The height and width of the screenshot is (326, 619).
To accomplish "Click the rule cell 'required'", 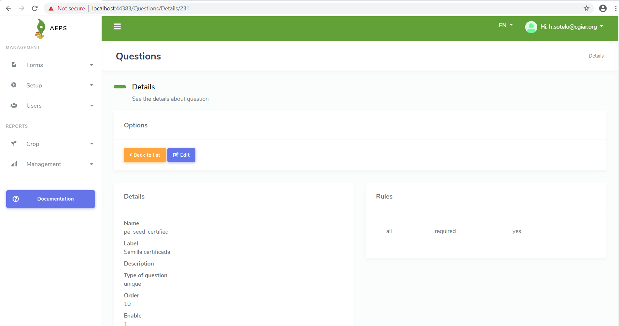I will tap(445, 231).
